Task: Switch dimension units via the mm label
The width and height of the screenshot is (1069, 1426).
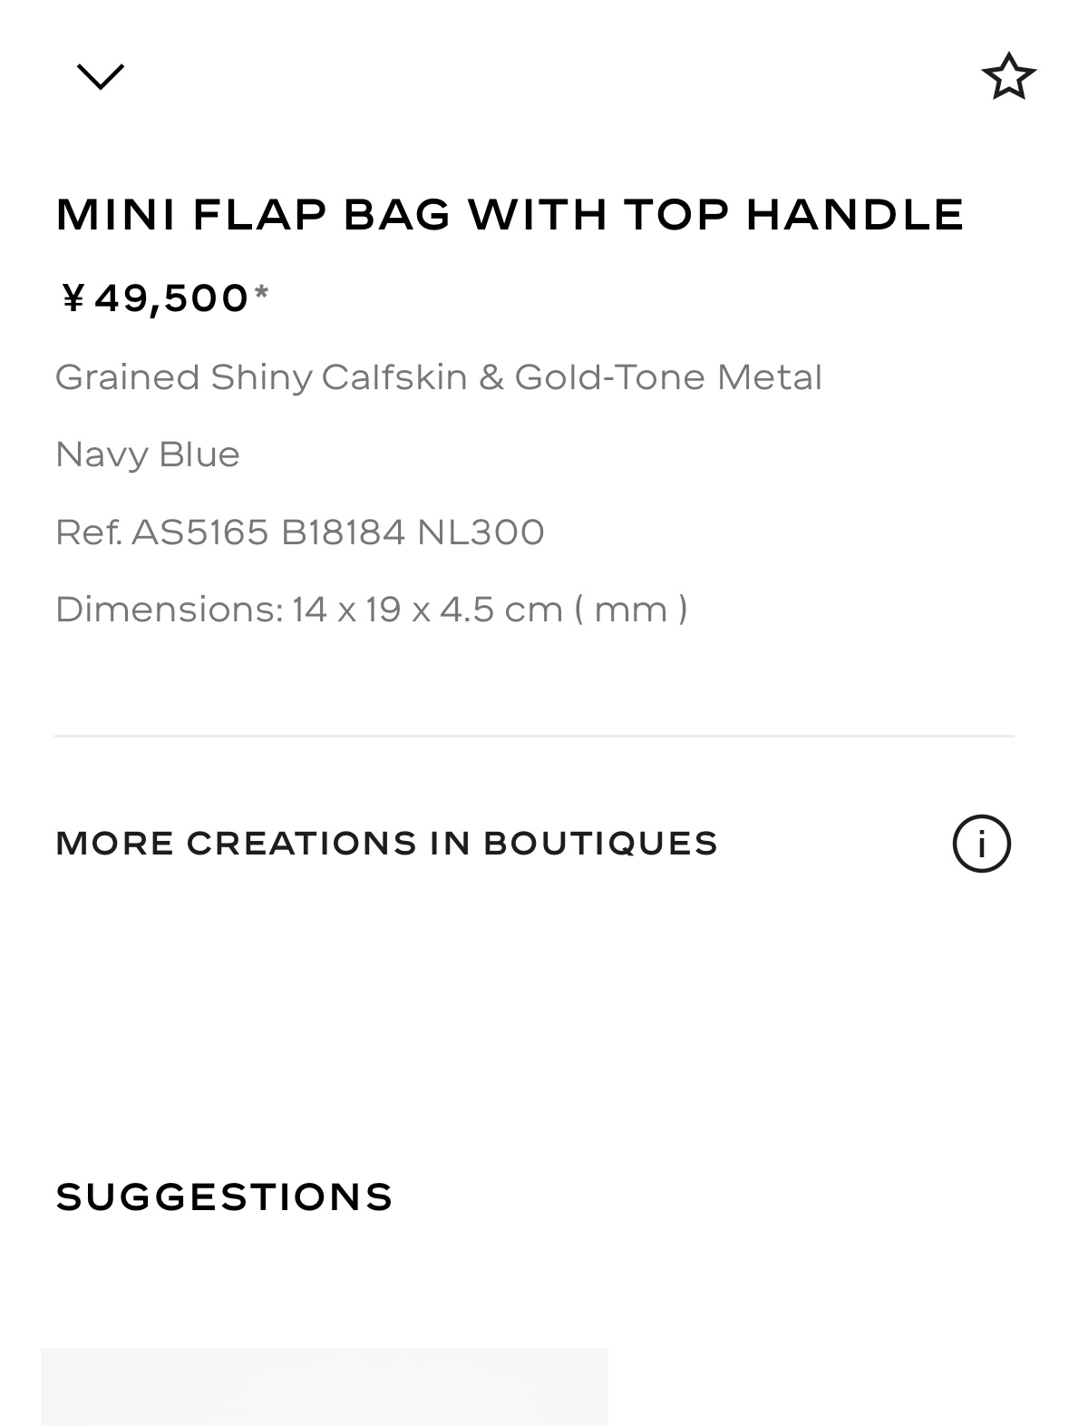Action: (630, 610)
